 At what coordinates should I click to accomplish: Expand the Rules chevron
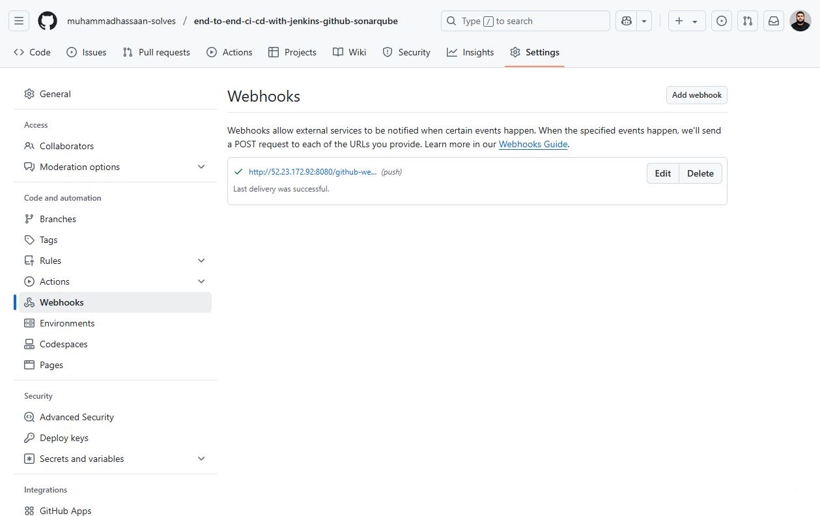(201, 261)
